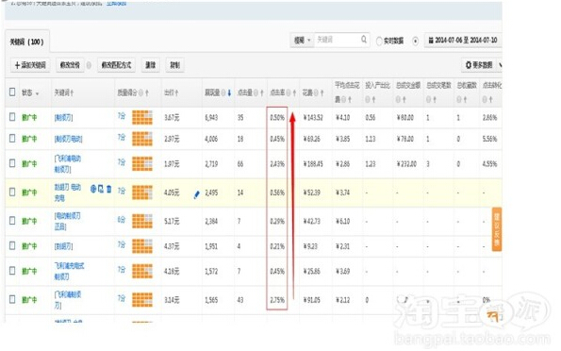This screenshot has height=351, width=561.
Task: Click the 修改匹配方式 button
Action: 116,65
